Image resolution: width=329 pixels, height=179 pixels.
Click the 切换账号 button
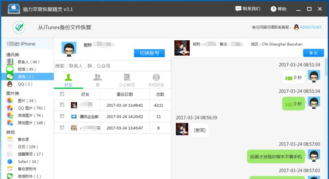point(149,53)
